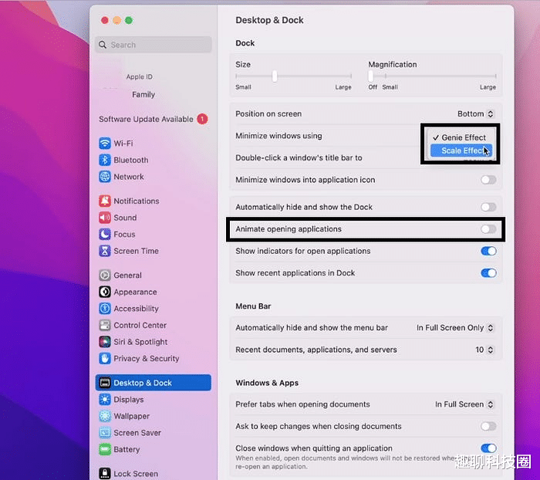Click Double-click a window's title bar to
This screenshot has width=540, height=480.
tap(299, 158)
